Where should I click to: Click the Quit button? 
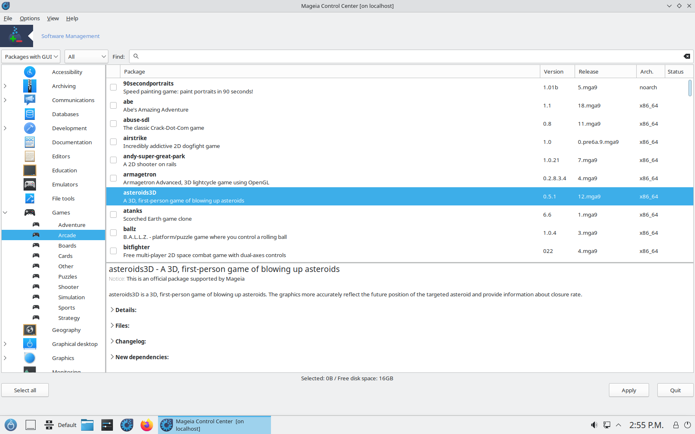(x=675, y=390)
